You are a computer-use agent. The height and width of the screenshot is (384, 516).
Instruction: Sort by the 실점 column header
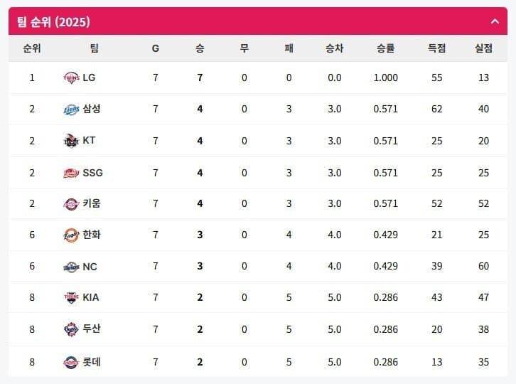483,48
